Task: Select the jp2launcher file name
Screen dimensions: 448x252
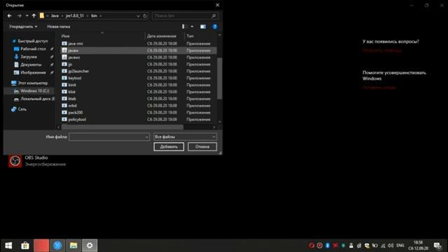Action: [78, 71]
